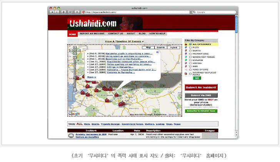
Task: Open 'Using sport as antidote to violence' link
Action: pyautogui.click(x=128, y=56)
